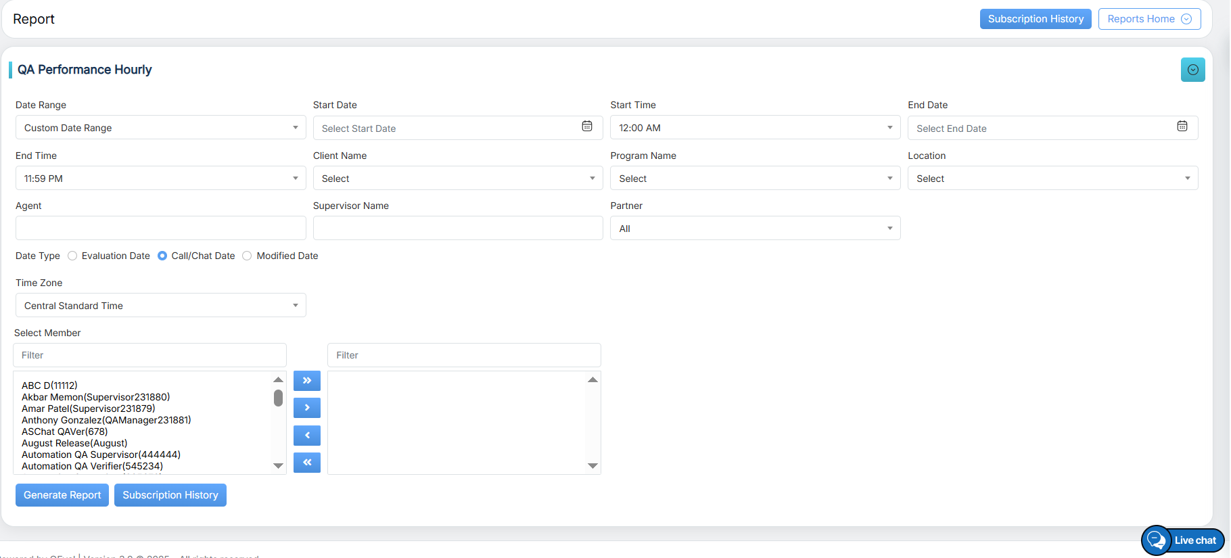Expand the Date Range dropdown
This screenshot has height=558, width=1231.
pos(160,128)
